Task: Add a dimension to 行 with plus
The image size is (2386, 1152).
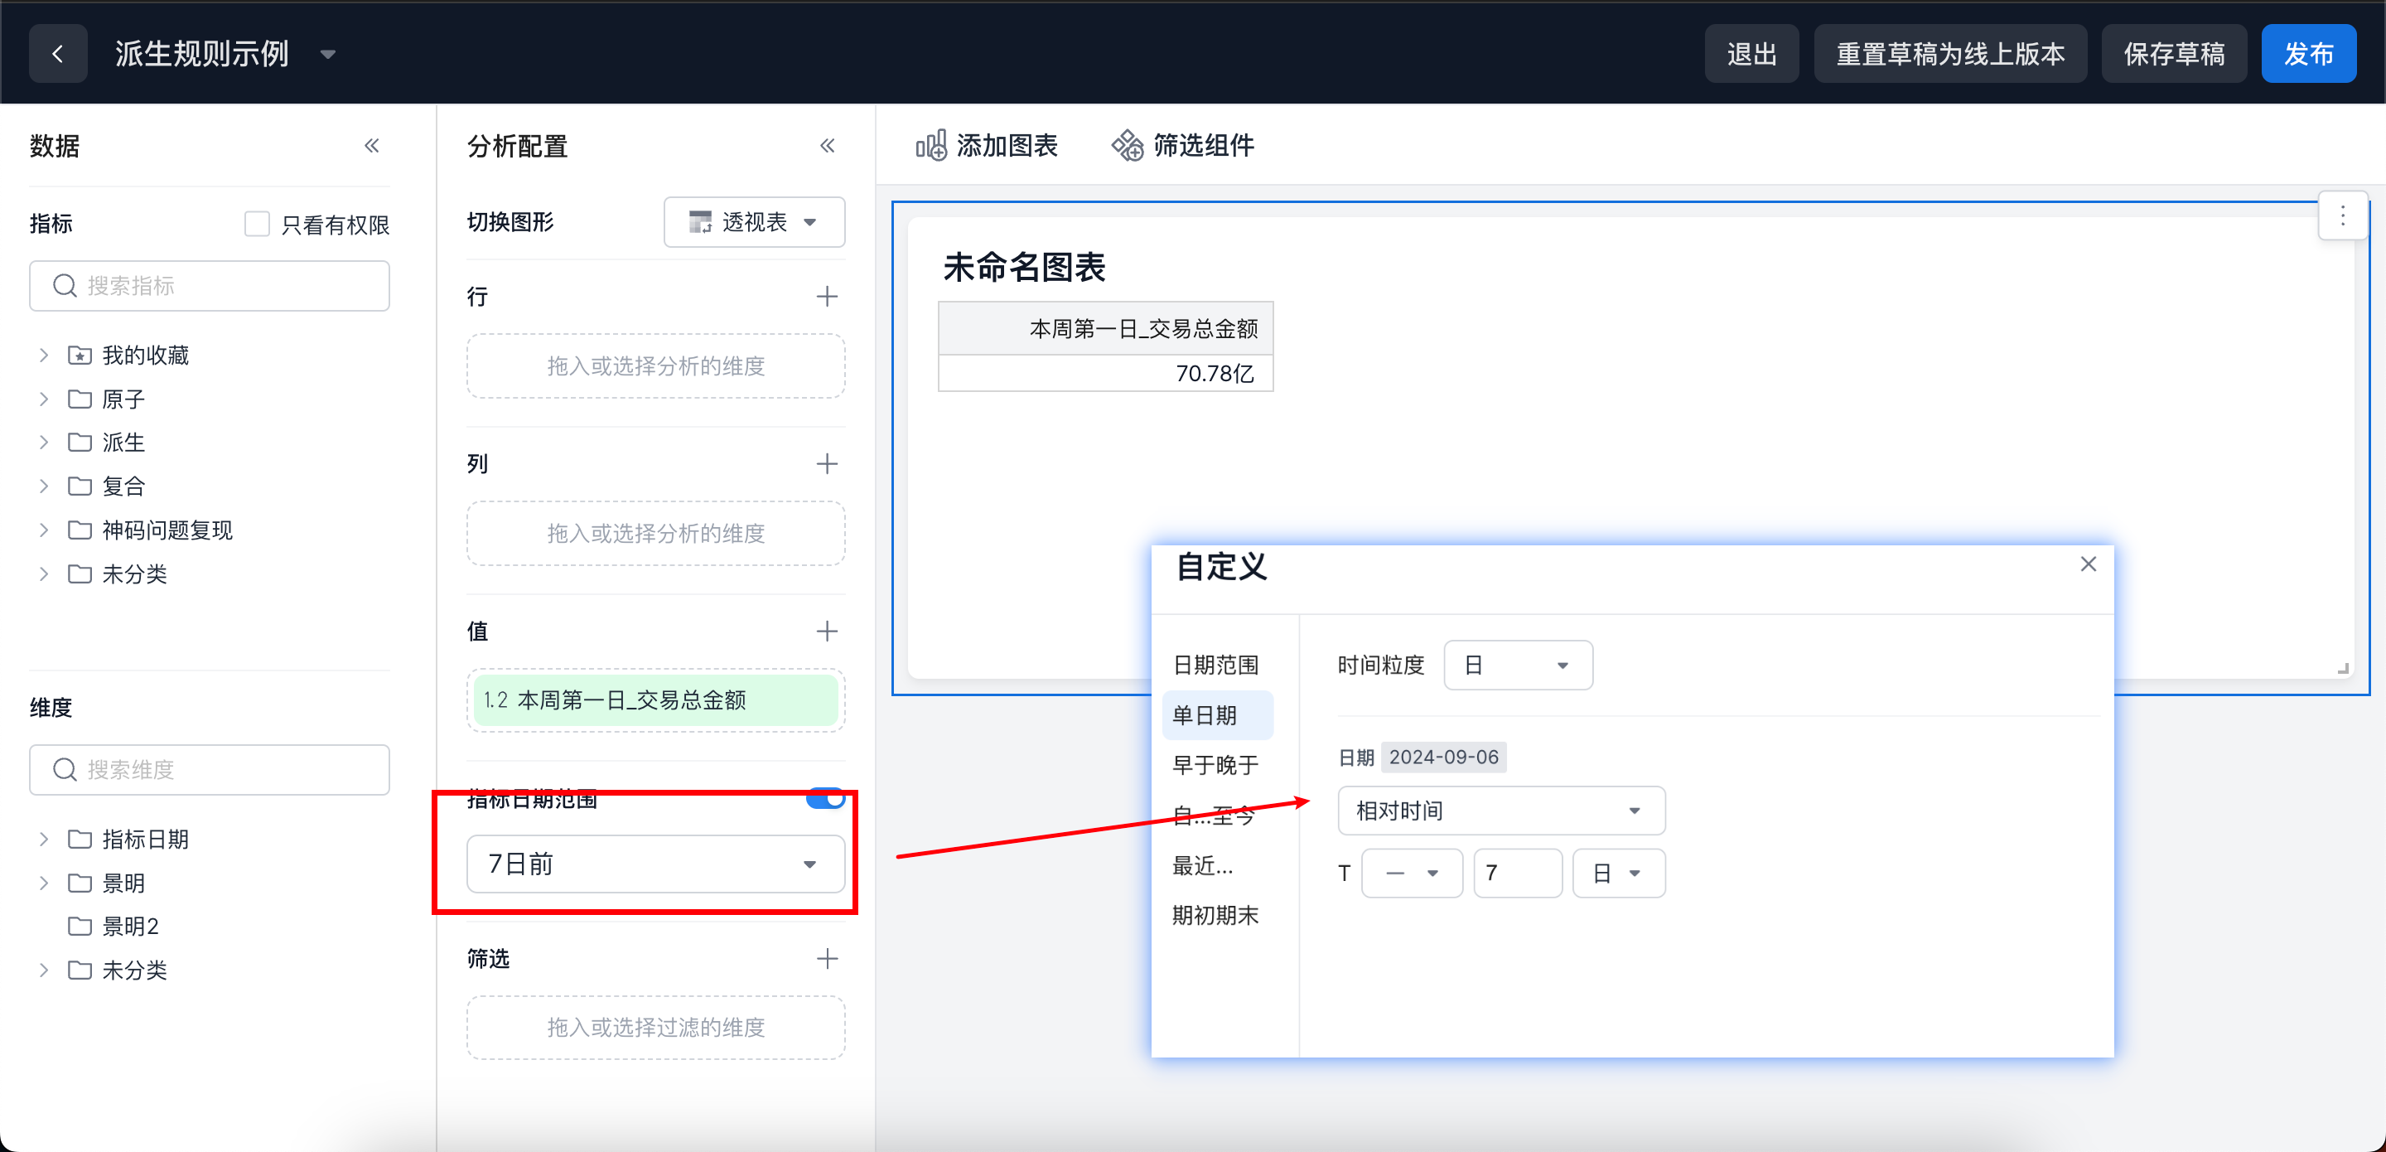Action: click(826, 297)
